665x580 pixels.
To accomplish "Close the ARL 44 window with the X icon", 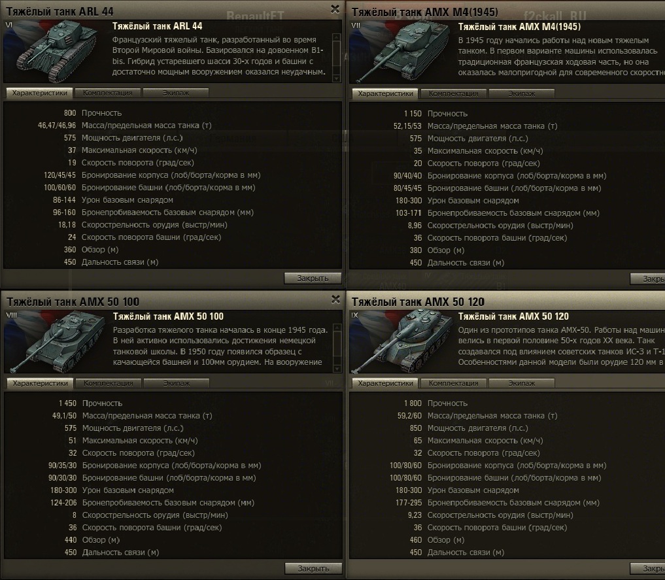I will coord(335,9).
